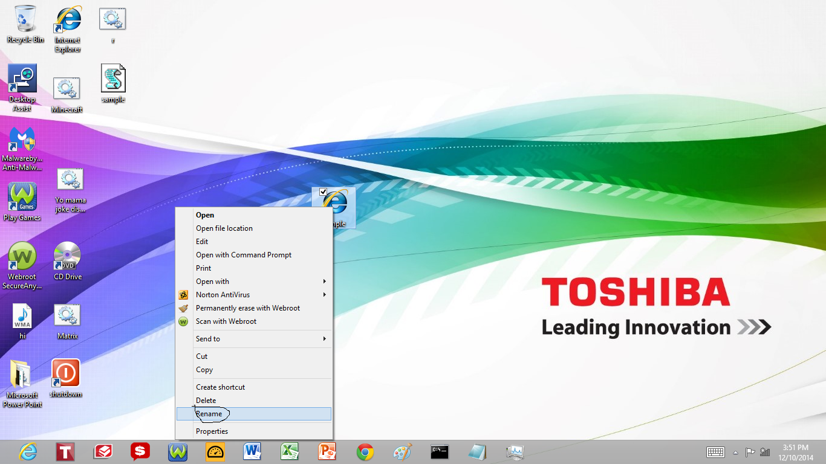The image size is (826, 464).
Task: Open the red T app on the taskbar
Action: [x=65, y=452]
